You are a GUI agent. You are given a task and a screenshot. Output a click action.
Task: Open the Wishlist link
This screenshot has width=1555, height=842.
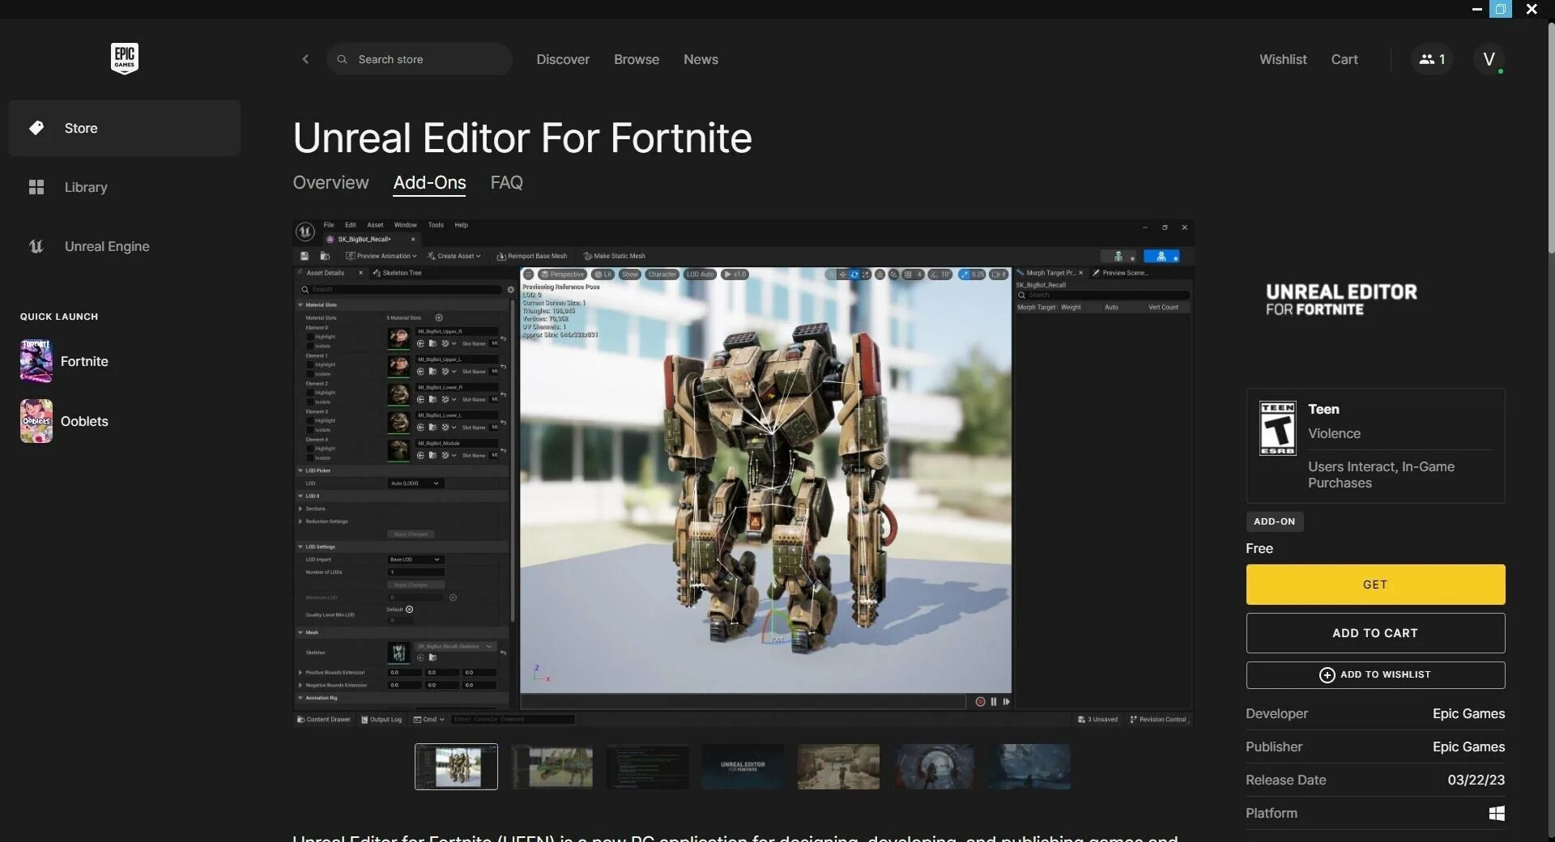(1283, 59)
